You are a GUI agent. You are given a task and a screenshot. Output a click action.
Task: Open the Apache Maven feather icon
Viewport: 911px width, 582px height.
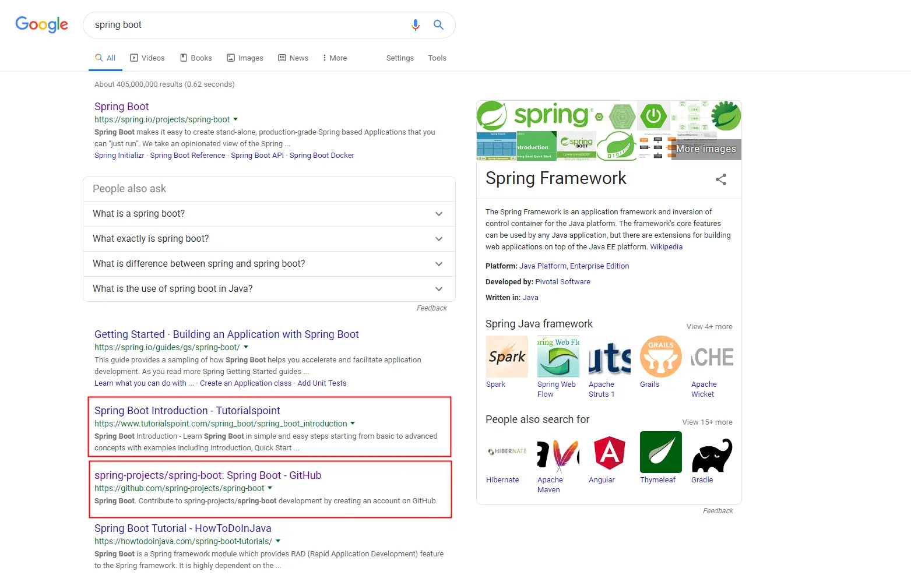tap(558, 452)
